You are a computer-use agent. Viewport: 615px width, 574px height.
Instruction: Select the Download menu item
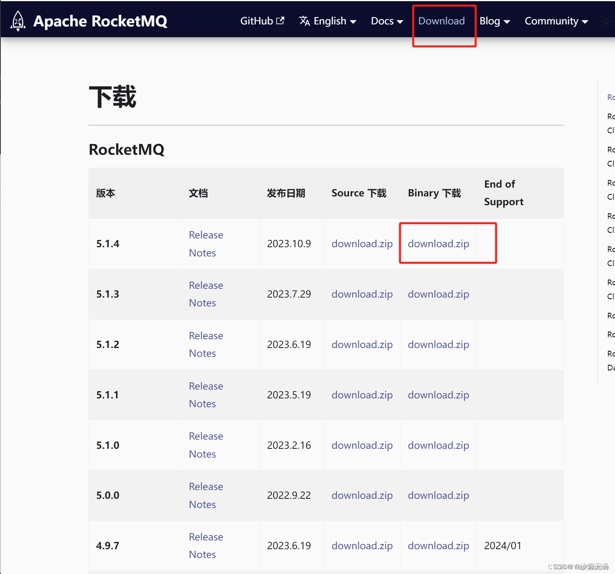click(x=441, y=21)
